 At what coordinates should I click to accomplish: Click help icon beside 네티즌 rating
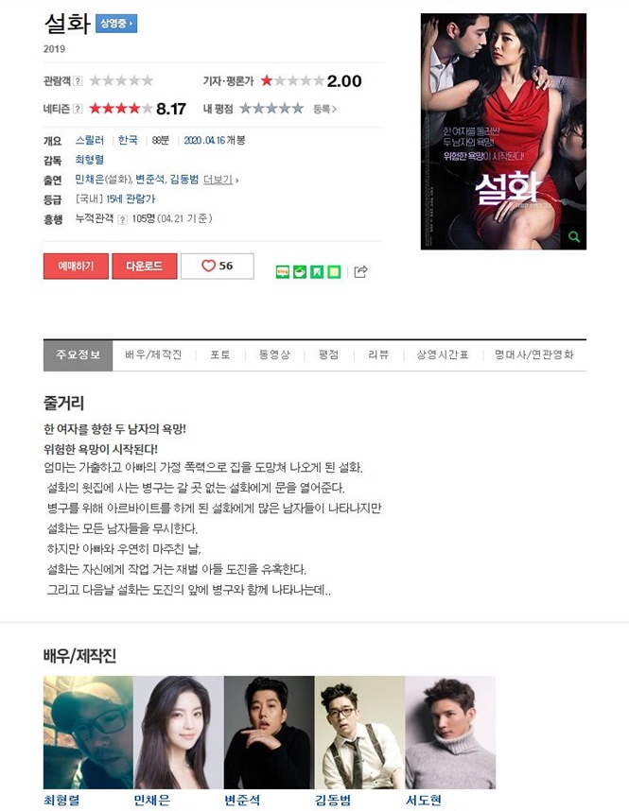[78, 109]
